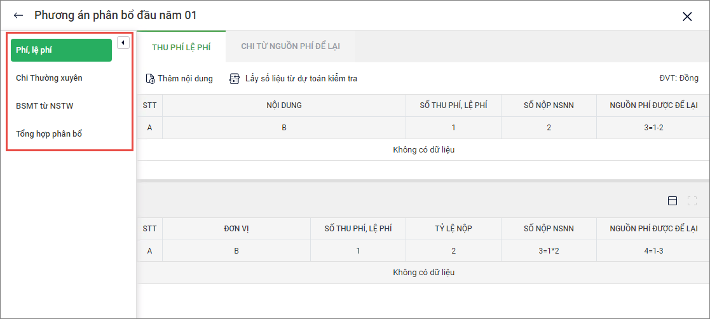710x319 pixels.
Task: Toggle the split panel layout icon
Action: pyautogui.click(x=672, y=201)
